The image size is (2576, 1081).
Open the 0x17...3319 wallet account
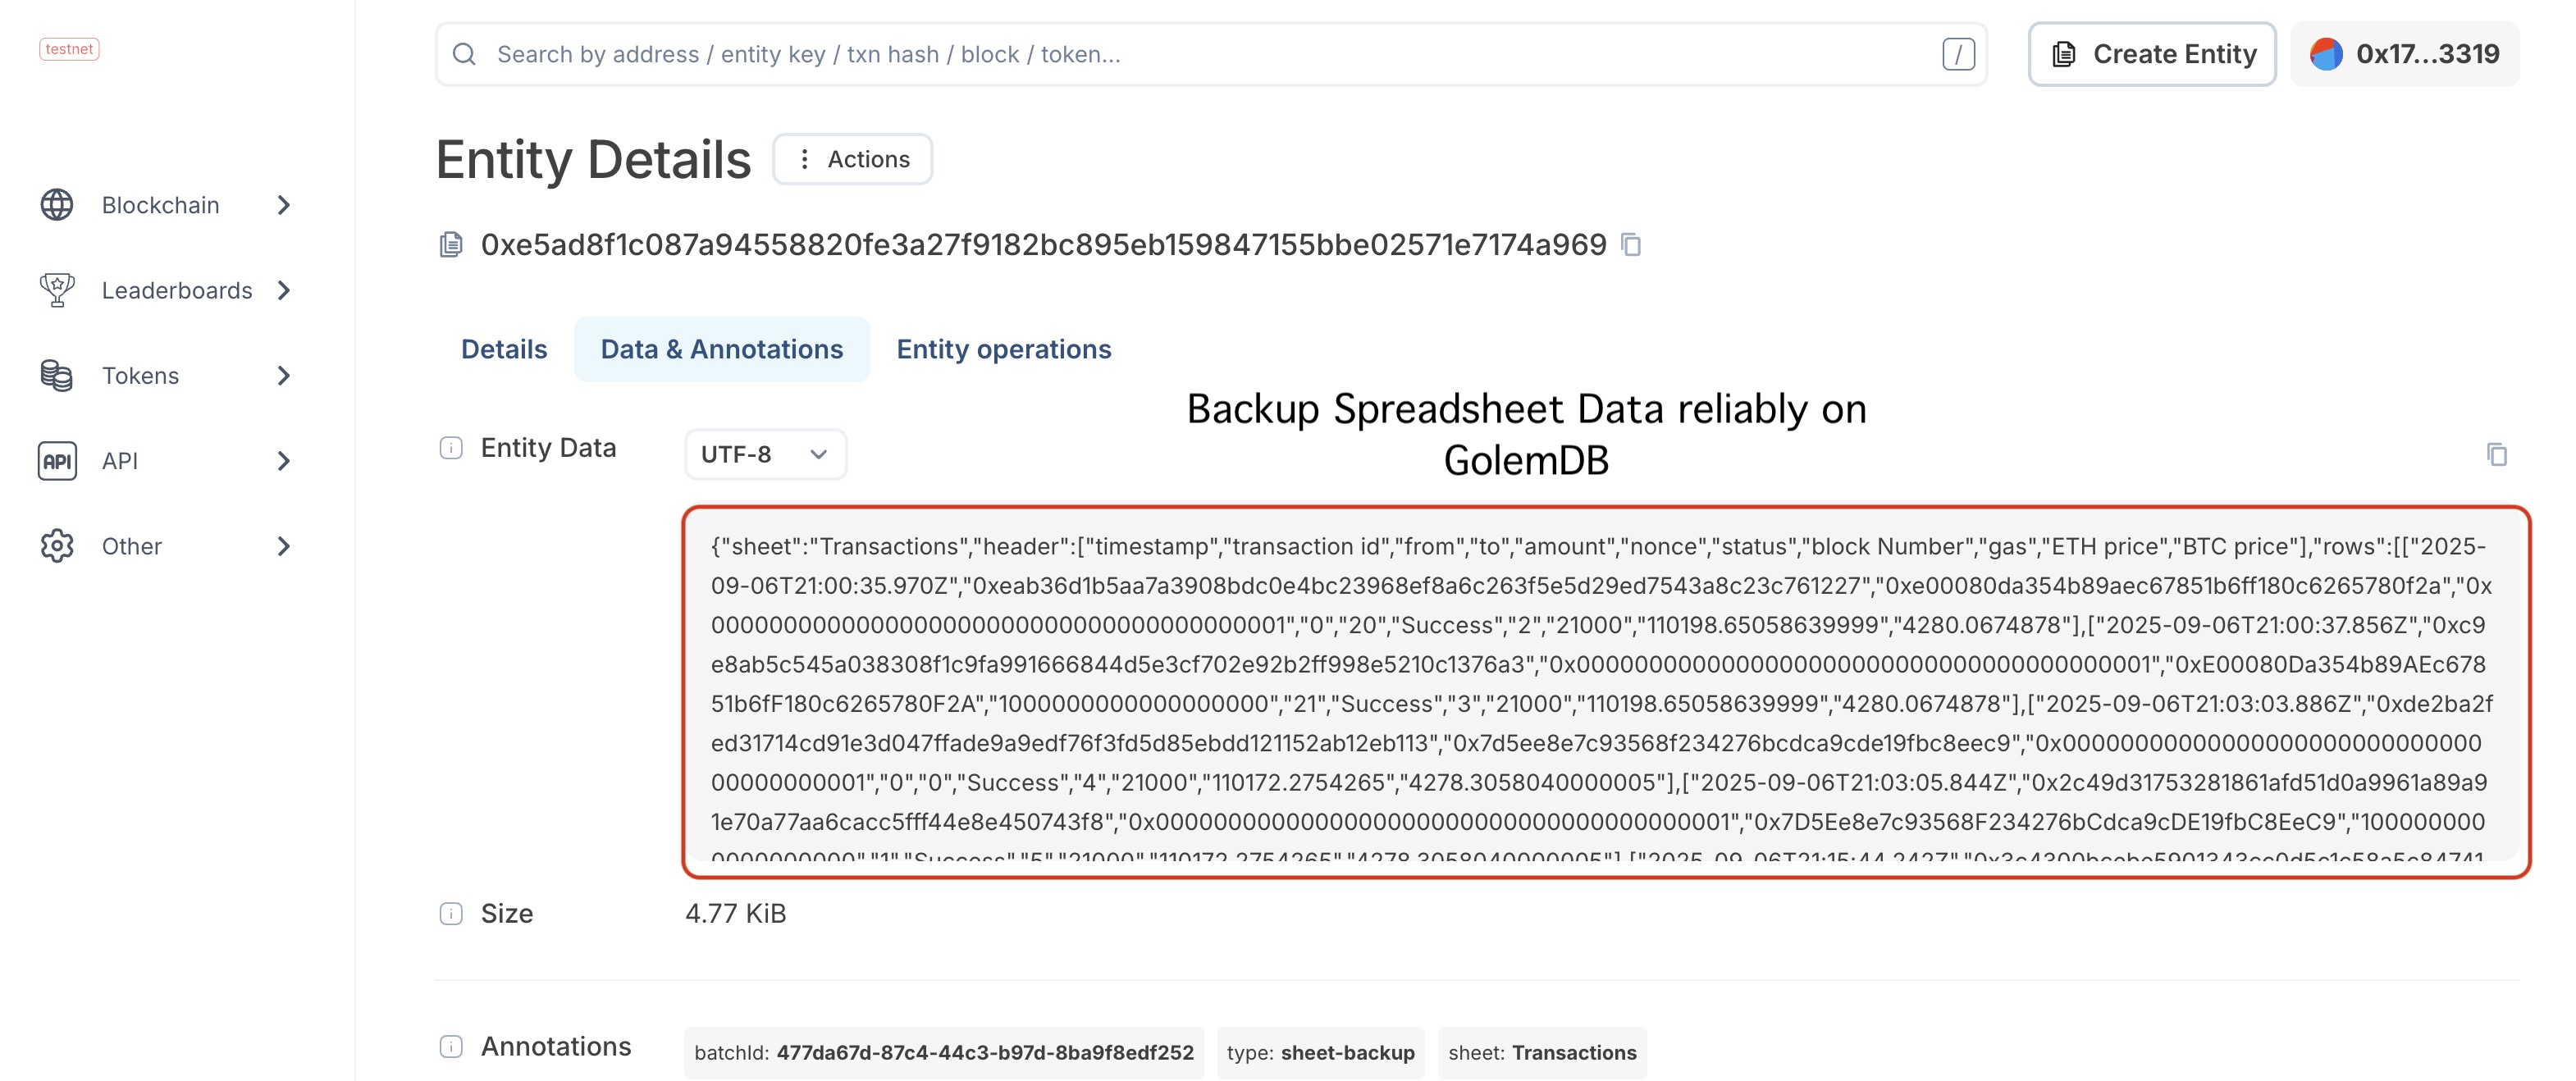[x=2404, y=54]
